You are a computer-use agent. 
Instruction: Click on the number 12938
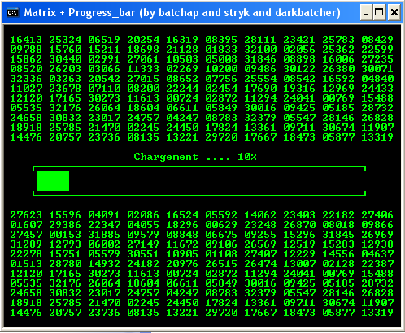tap(377, 244)
